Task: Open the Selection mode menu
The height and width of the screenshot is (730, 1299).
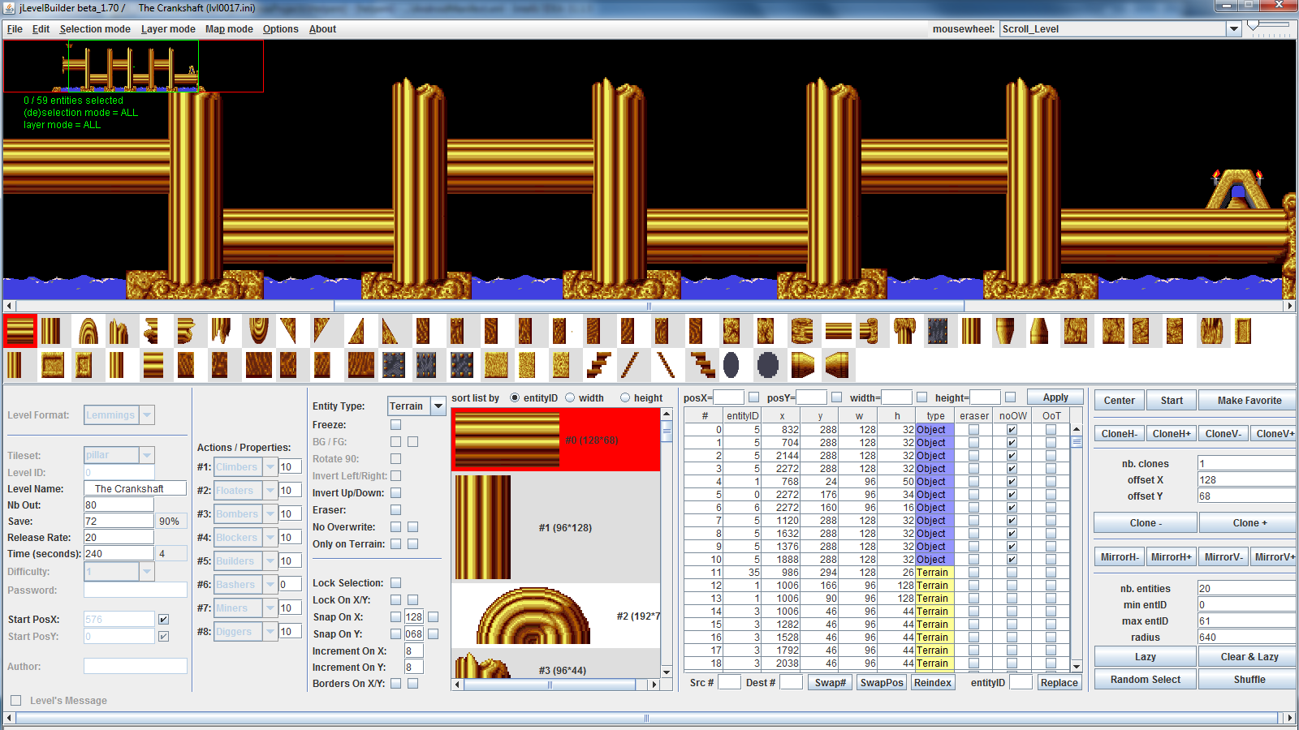Action: (95, 28)
